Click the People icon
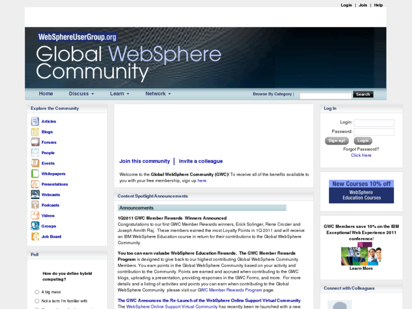 coord(35,153)
